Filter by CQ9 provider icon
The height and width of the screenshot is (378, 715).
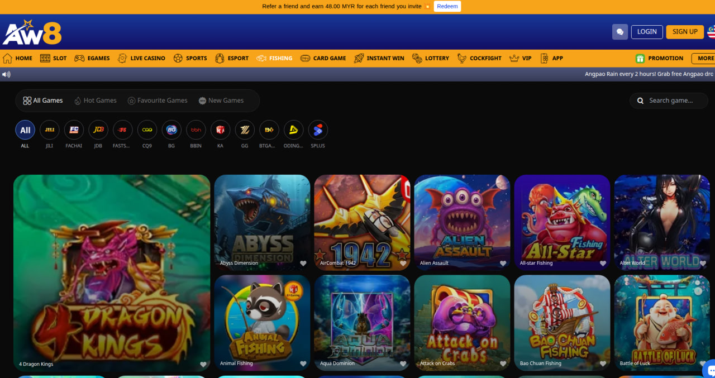tap(147, 130)
